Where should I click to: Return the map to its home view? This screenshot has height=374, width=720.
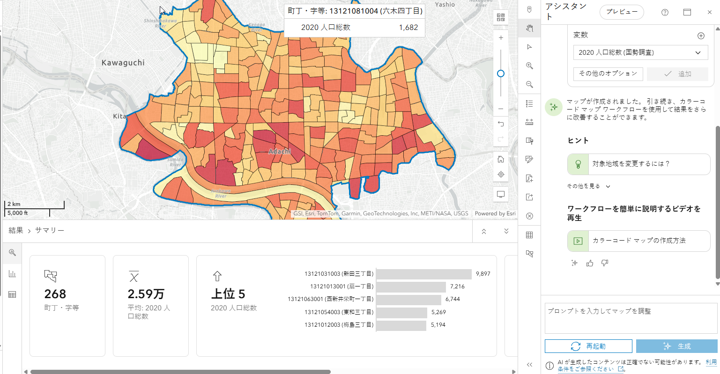501,159
